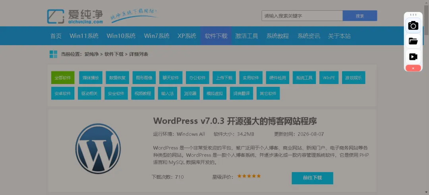The width and height of the screenshot is (429, 195).
Task: Filter by 浏览器 category
Action: (190, 93)
